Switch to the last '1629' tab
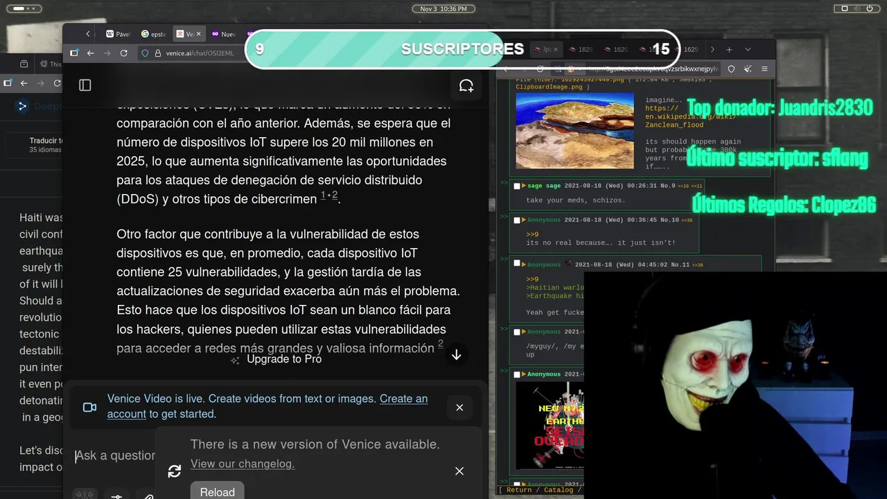The height and width of the screenshot is (499, 887). point(686,49)
